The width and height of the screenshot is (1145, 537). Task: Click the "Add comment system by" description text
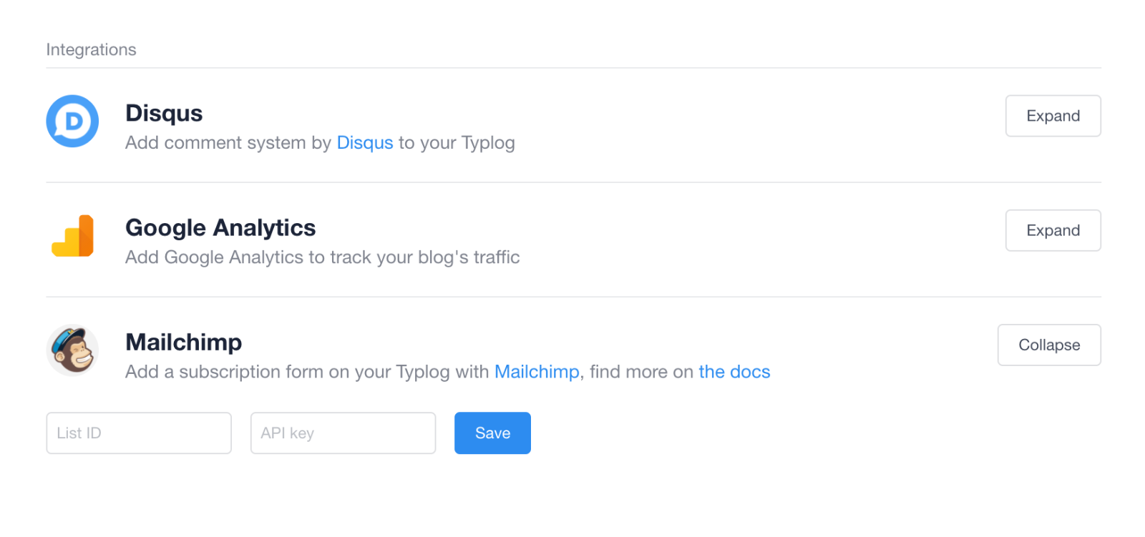(228, 143)
